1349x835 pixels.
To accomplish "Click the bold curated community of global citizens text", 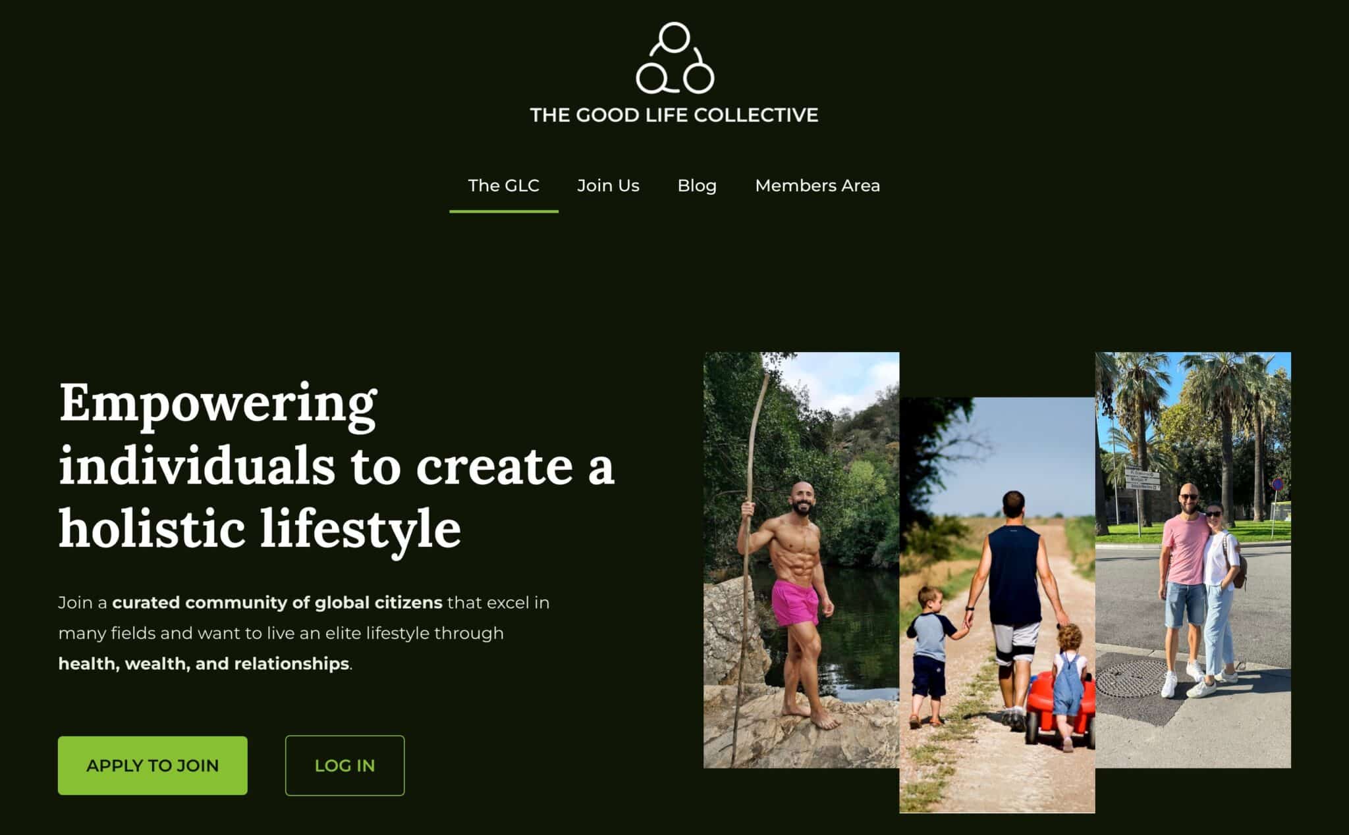I will [x=277, y=603].
